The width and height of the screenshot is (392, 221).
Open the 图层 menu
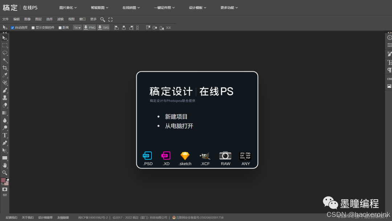click(x=38, y=19)
